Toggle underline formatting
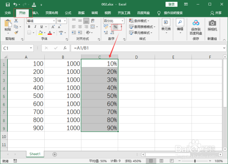 tap(41, 27)
